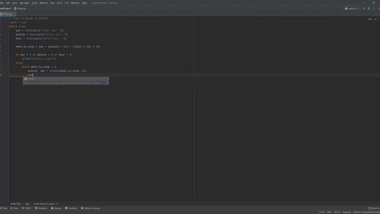
Task: Select the autocomplete suggestion in popup
Action: pos(66,79)
